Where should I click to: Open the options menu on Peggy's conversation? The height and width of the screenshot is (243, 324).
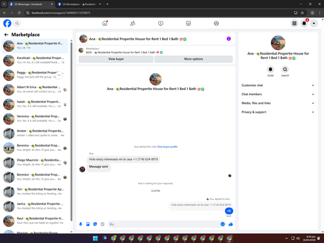pos(59,75)
